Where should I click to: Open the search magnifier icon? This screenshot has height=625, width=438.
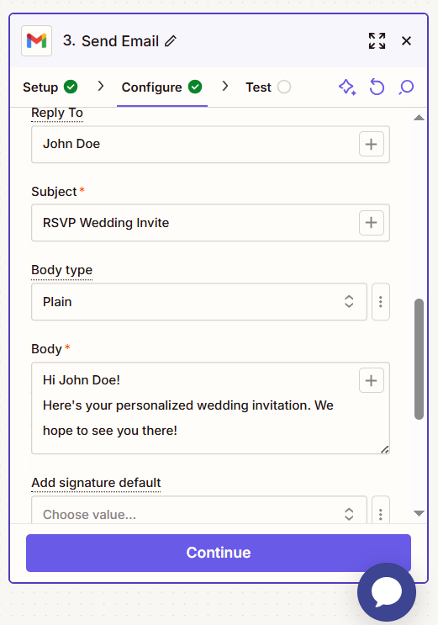click(x=406, y=87)
